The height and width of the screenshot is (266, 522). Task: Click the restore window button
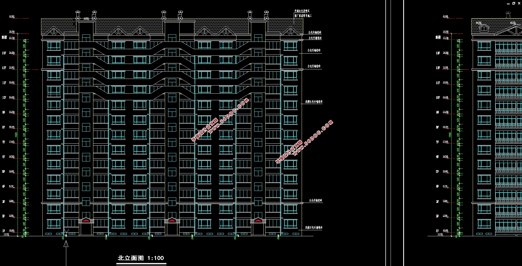click(x=514, y=3)
